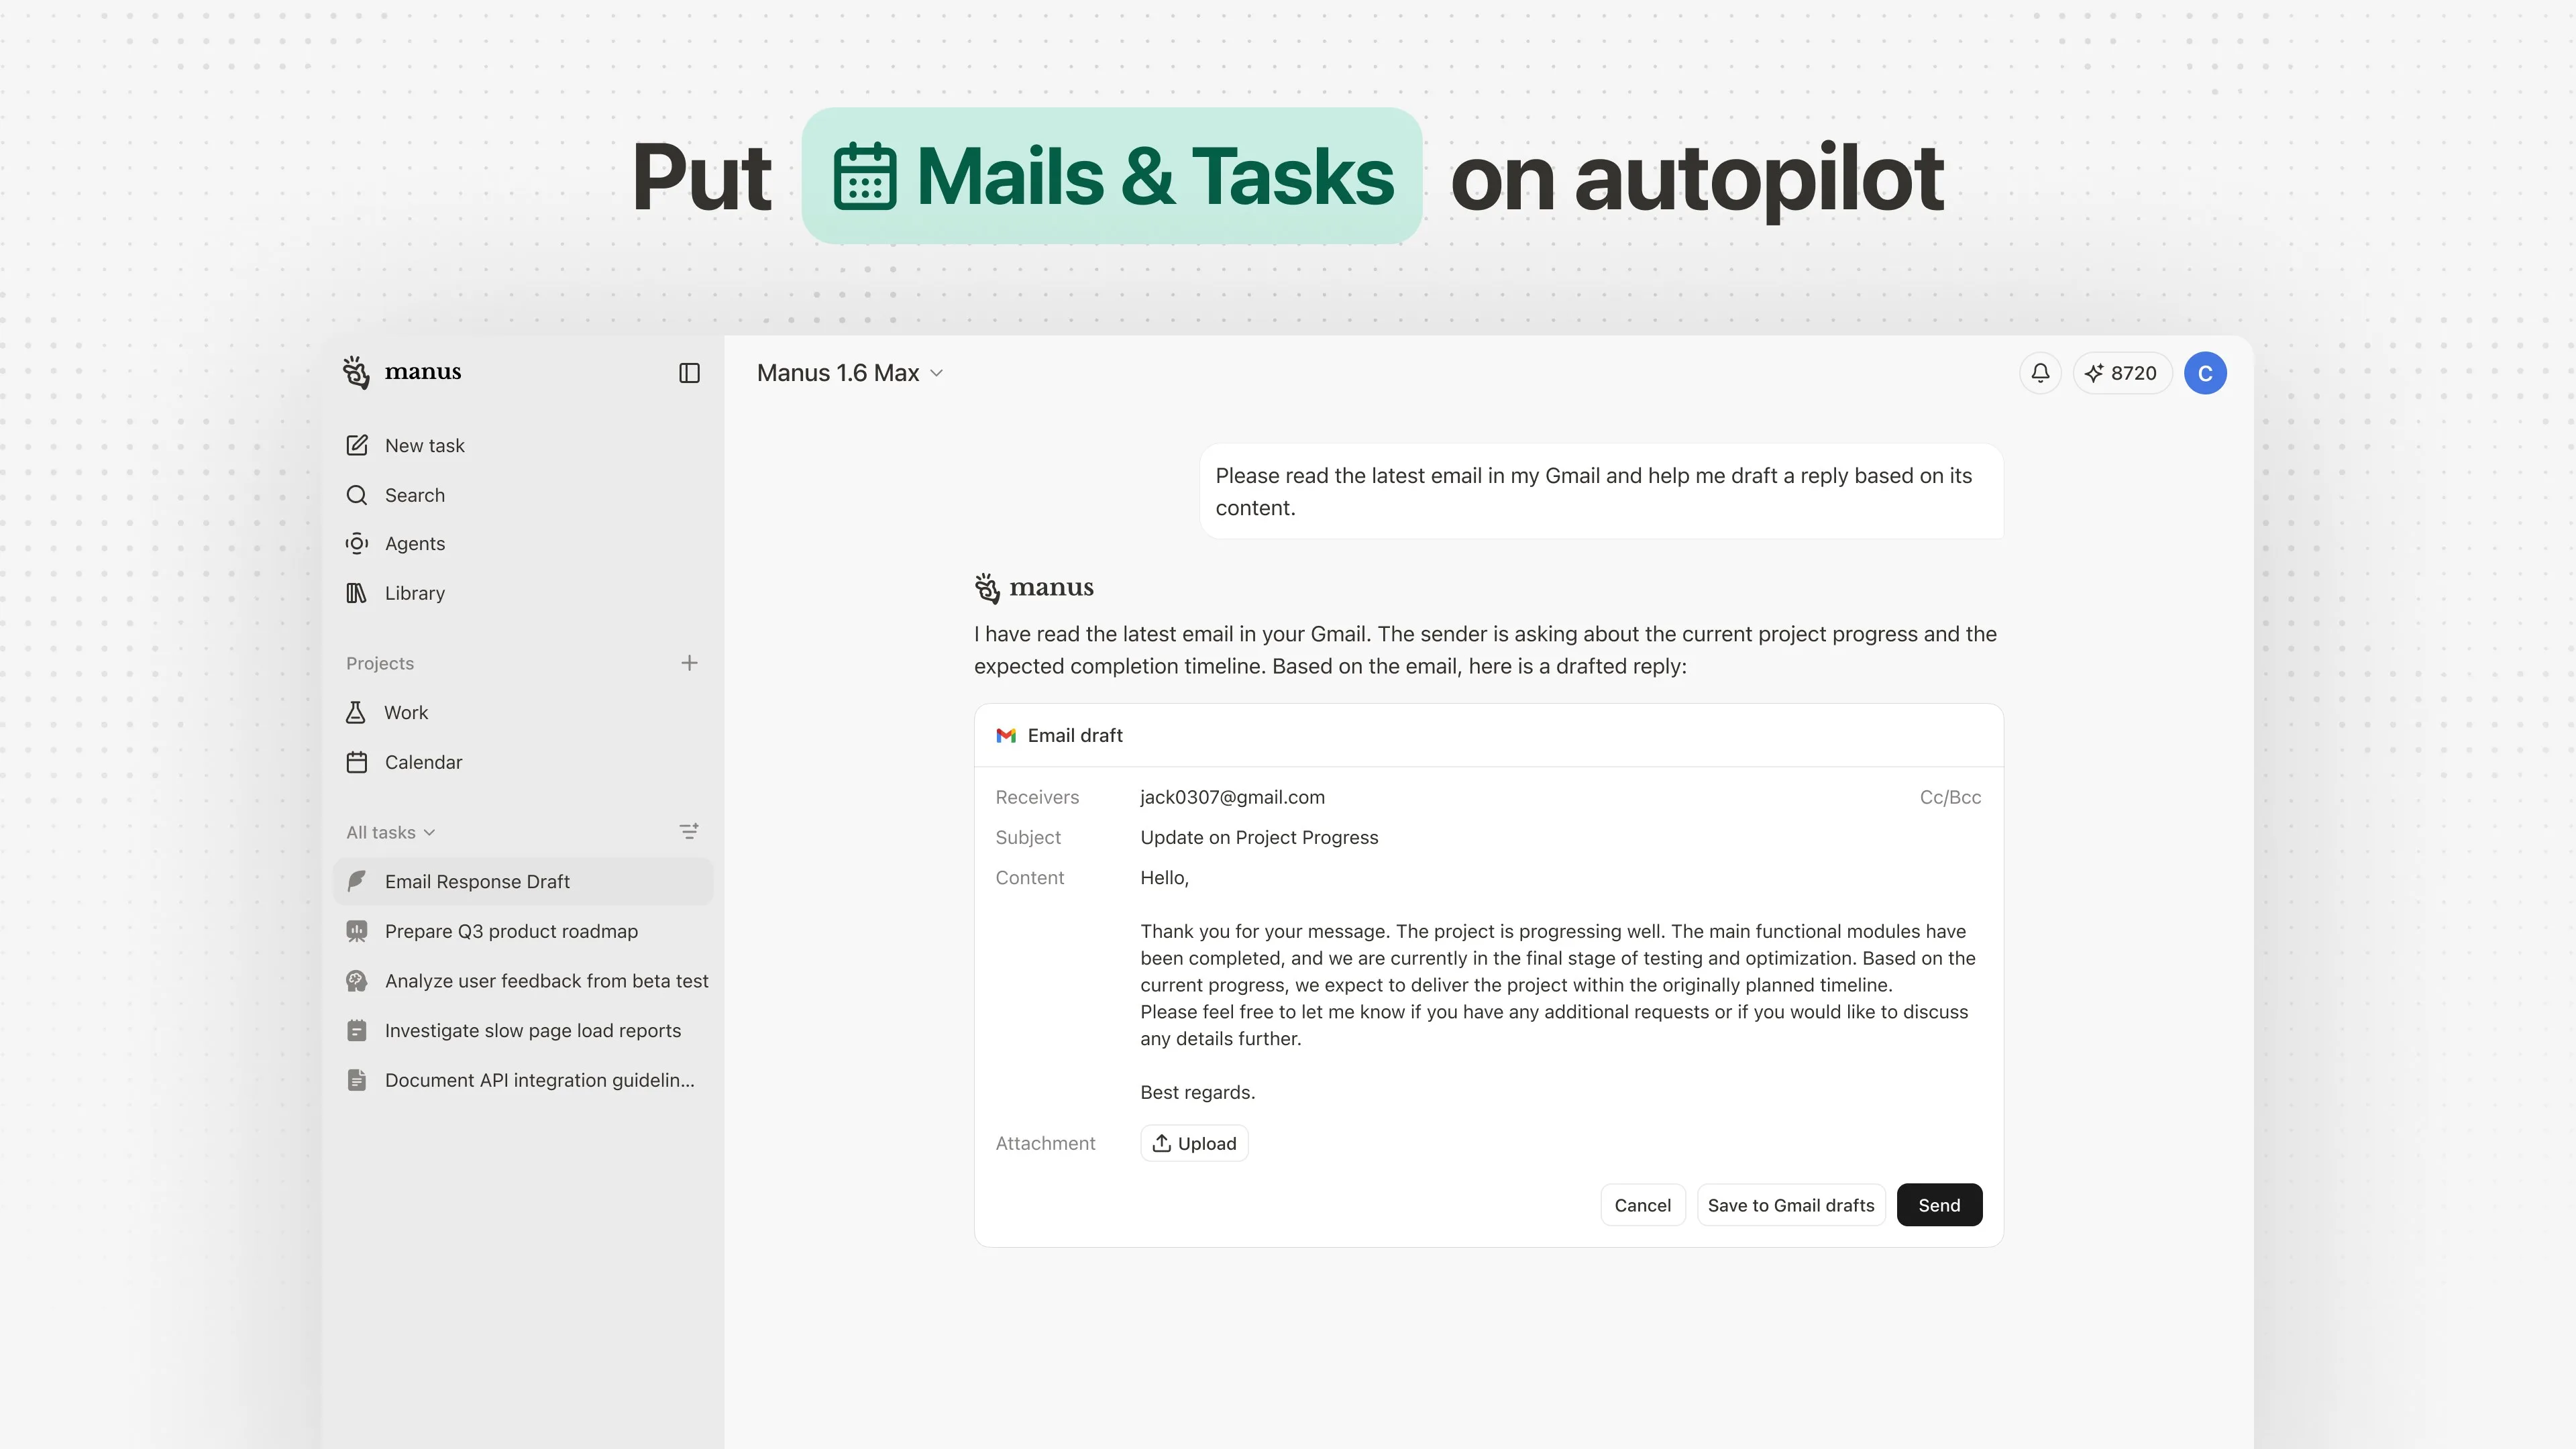Click the Library books icon
Viewport: 2576px width, 1449px height.
coord(357,593)
